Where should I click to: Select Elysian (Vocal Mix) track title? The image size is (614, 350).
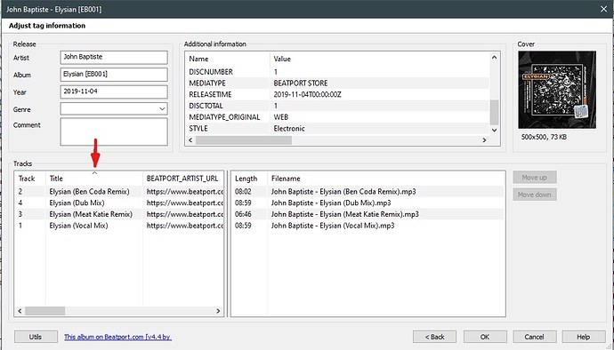(x=78, y=226)
